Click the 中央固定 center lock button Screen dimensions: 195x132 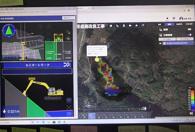point(10,58)
